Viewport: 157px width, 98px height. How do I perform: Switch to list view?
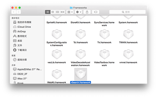click(x=53, y=12)
